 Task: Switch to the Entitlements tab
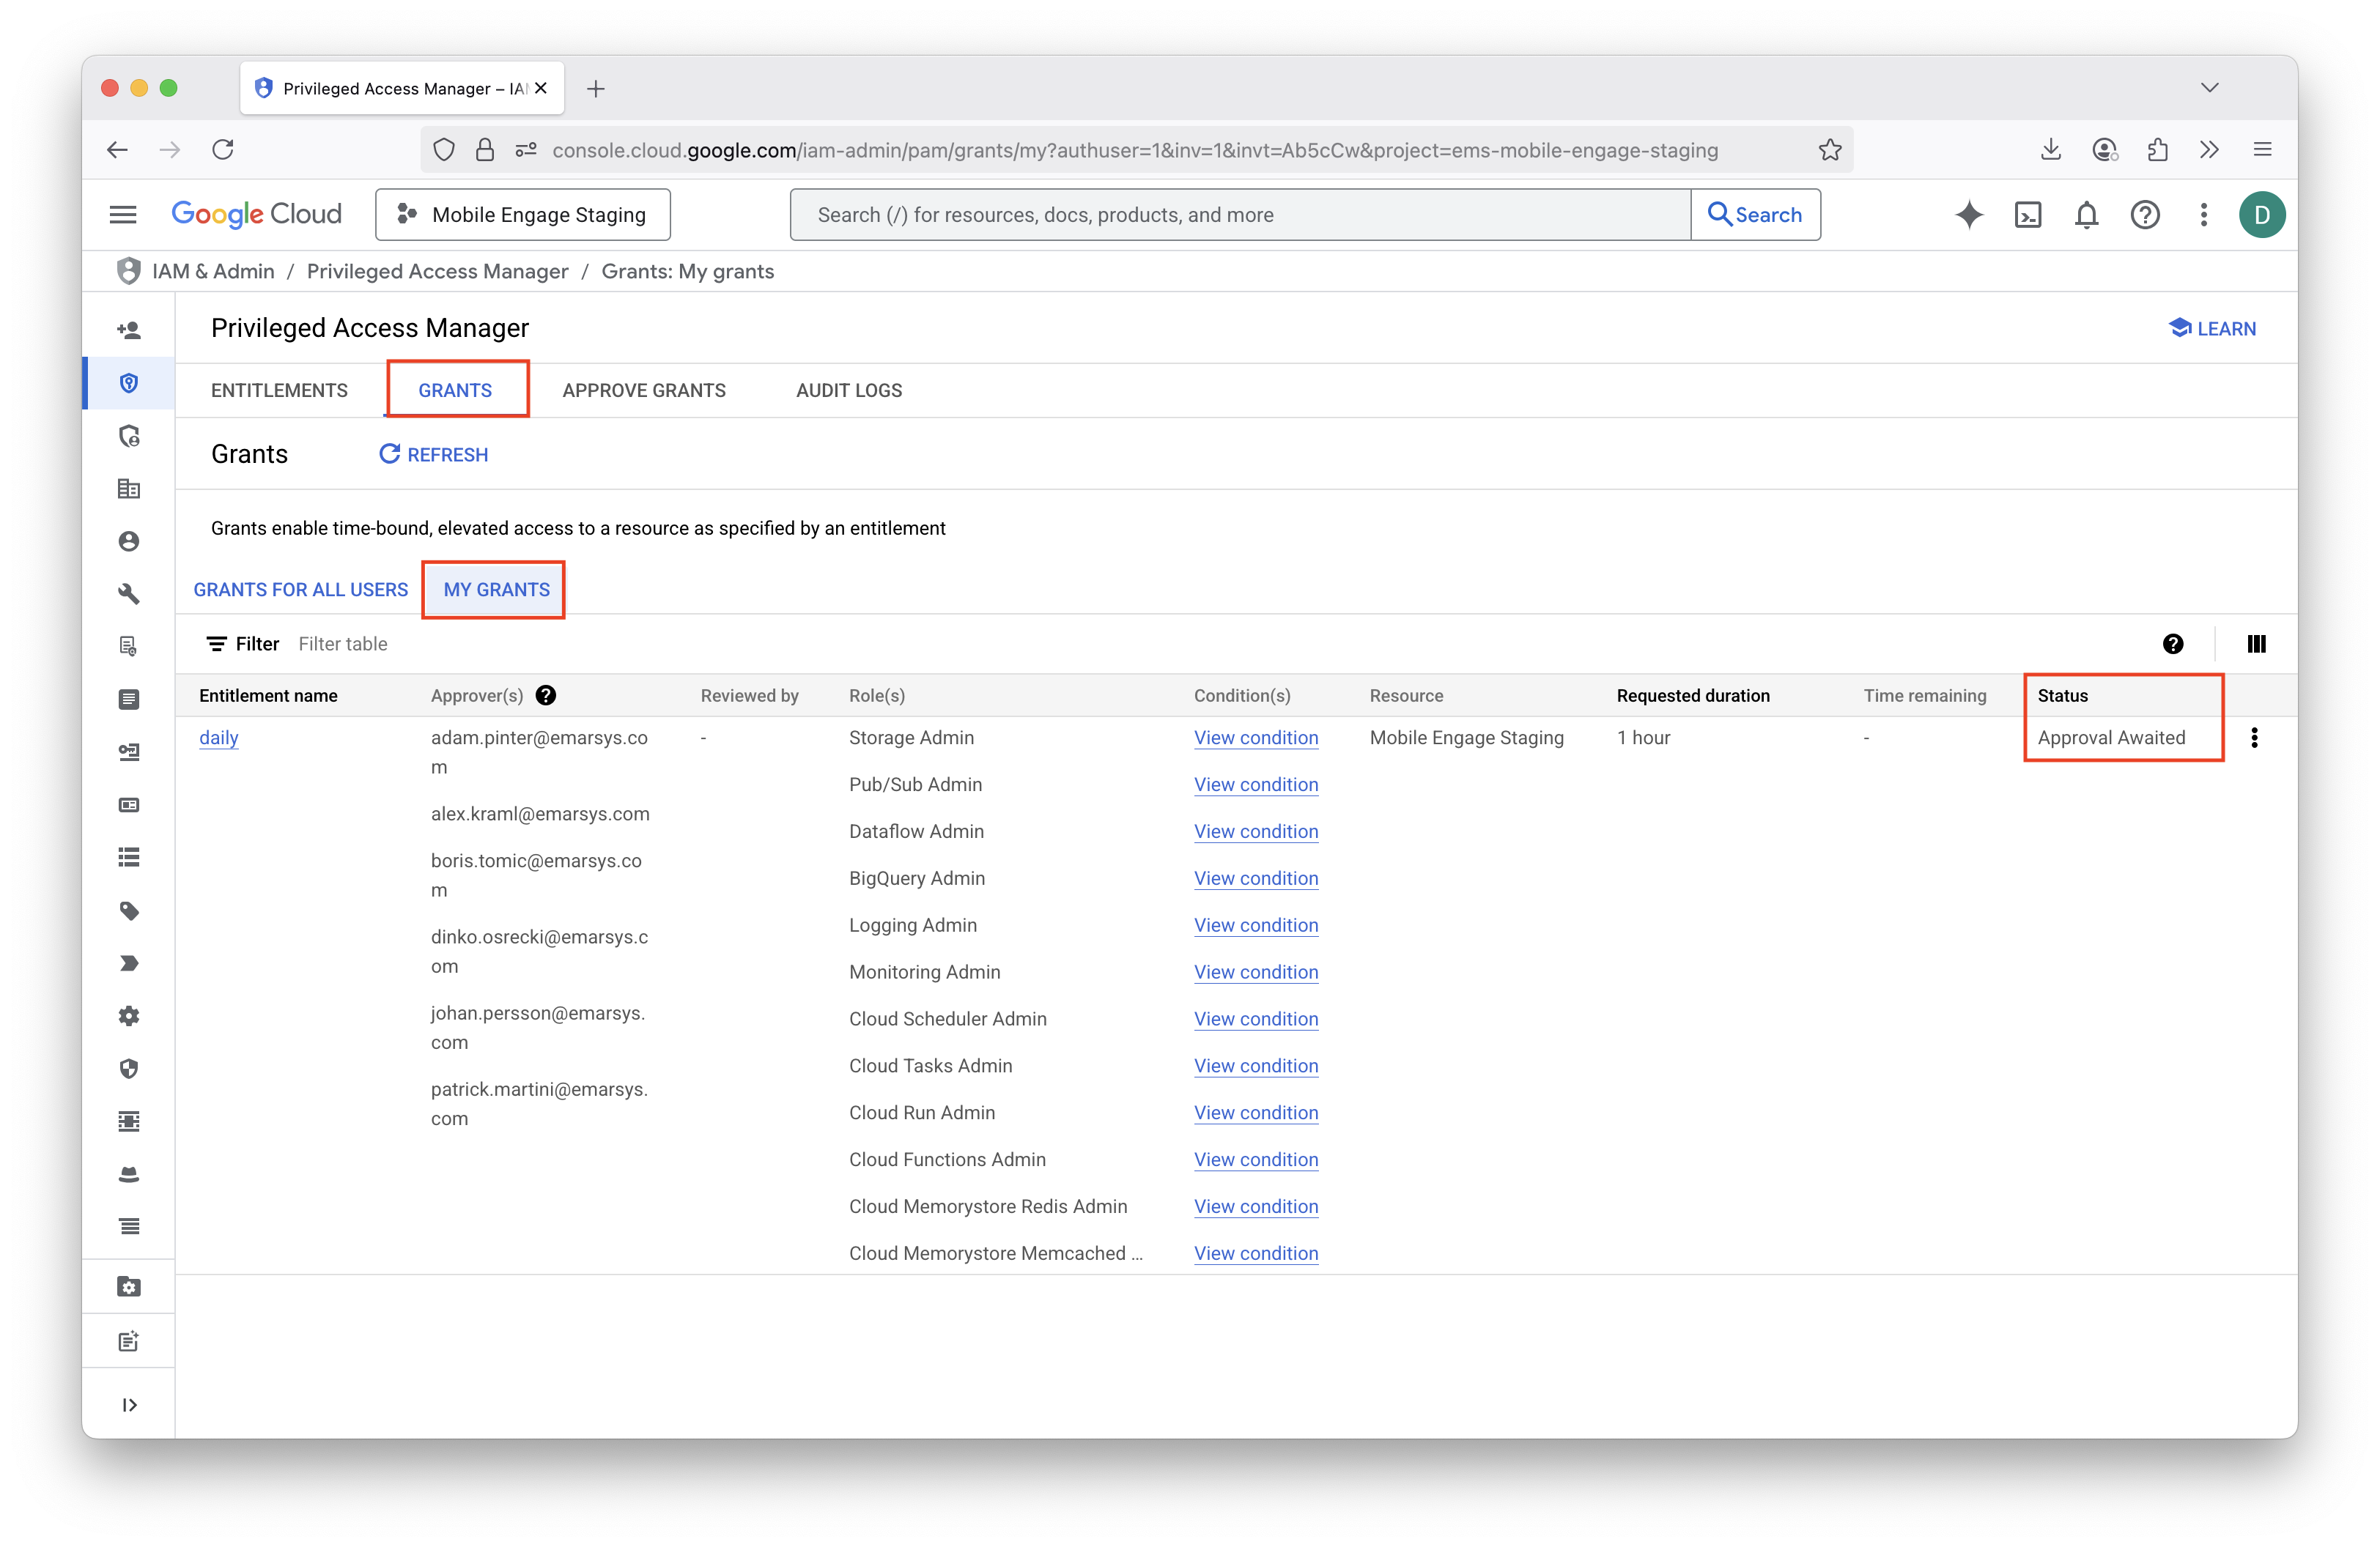[279, 390]
